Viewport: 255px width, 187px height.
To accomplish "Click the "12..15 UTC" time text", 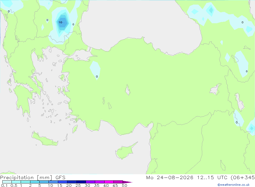I will 212,177.
